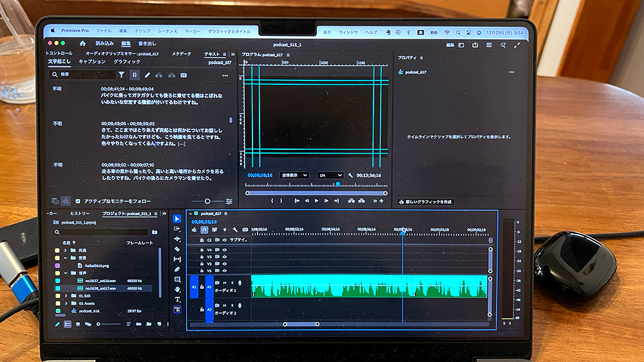Open the 全体表示 zoom level dropdown
644x362 pixels.
click(294, 175)
